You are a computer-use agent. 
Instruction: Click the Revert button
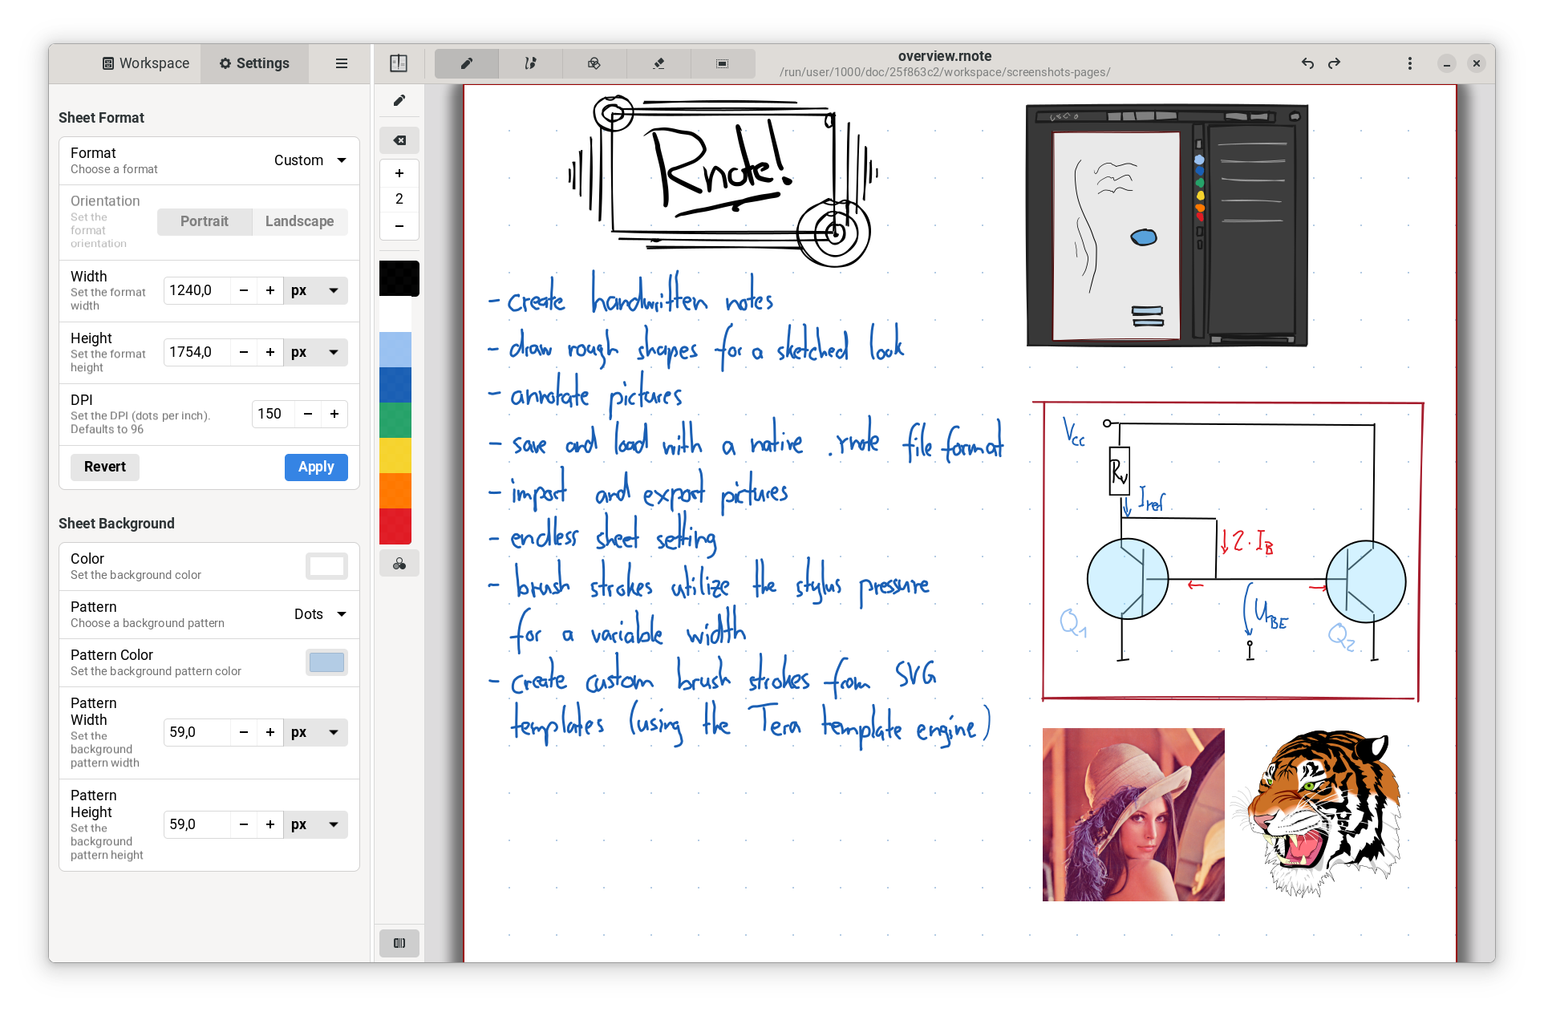pos(105,467)
